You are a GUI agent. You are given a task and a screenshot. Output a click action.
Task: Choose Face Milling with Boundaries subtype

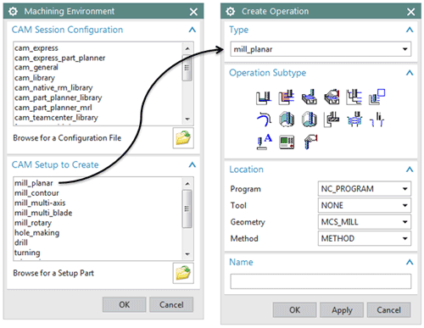pyautogui.click(x=310, y=97)
